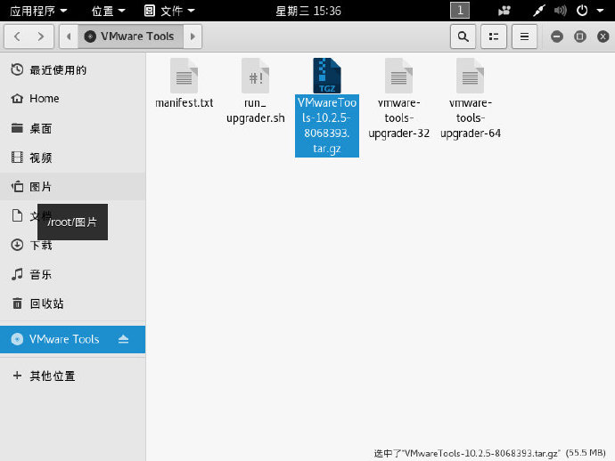Expand the system menu dropdown arrow

pyautogui.click(x=600, y=11)
